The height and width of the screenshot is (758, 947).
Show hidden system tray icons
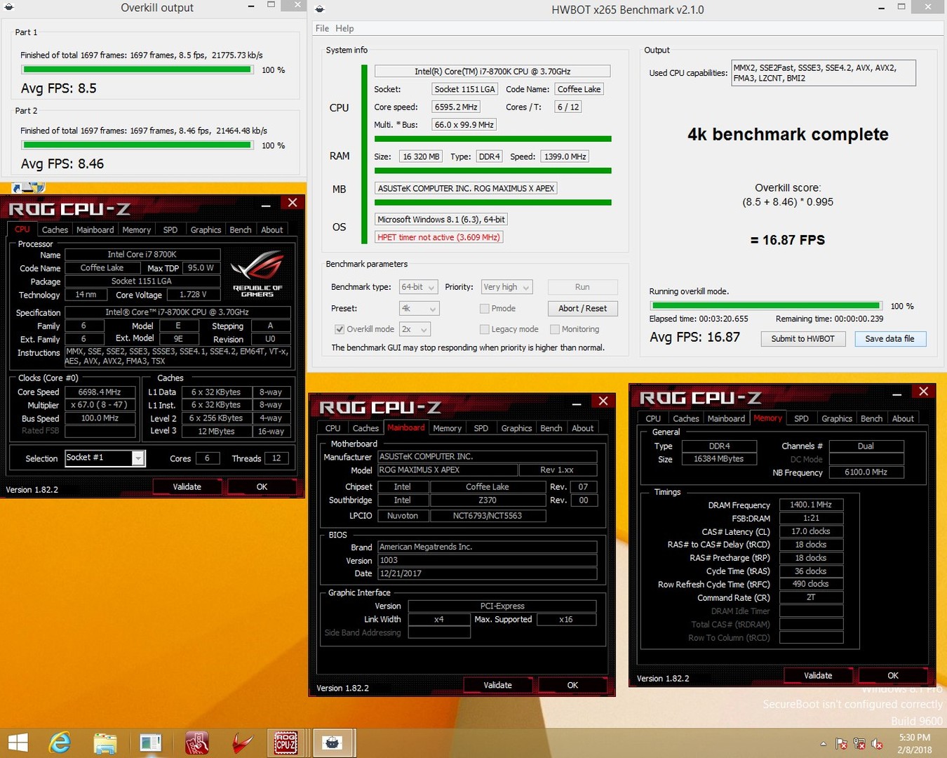coord(824,743)
